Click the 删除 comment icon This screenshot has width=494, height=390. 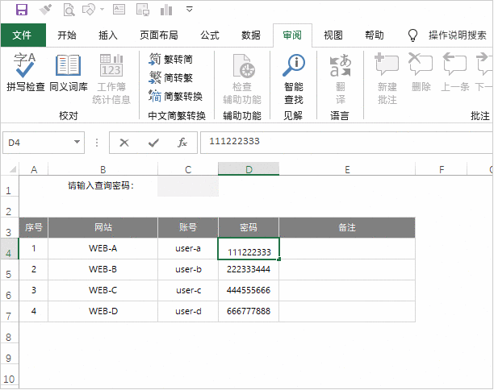[x=421, y=73]
